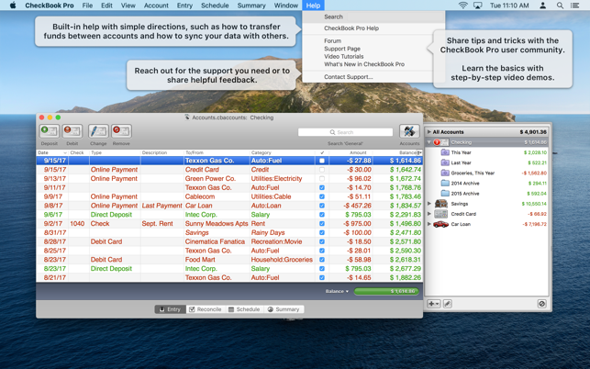Image resolution: width=590 pixels, height=369 pixels.
Task: Click the Debit toolbar icon
Action: [x=72, y=131]
